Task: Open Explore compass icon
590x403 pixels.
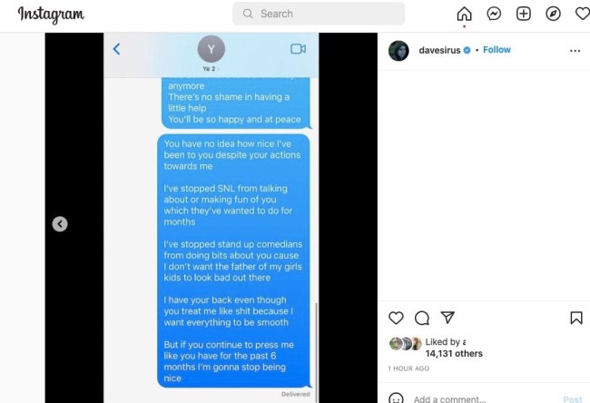Action: pyautogui.click(x=553, y=14)
